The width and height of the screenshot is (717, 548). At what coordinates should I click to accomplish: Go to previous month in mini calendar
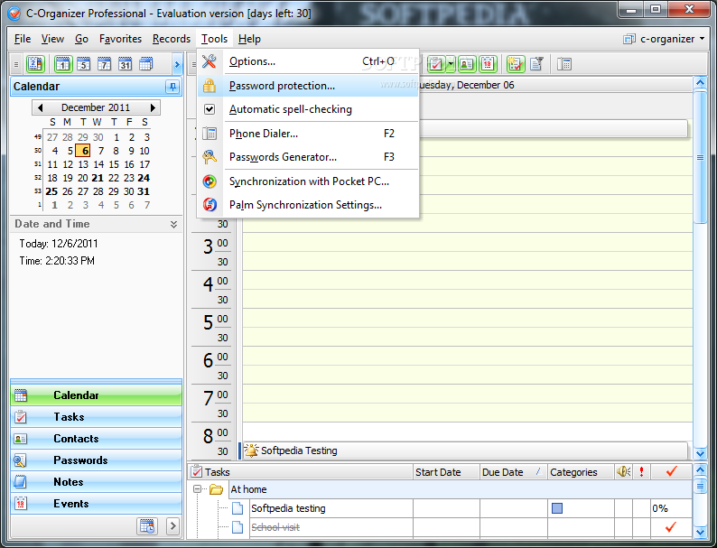[x=41, y=107]
